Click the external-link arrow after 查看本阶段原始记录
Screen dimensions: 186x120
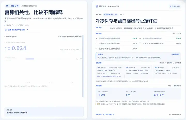(27, 30)
